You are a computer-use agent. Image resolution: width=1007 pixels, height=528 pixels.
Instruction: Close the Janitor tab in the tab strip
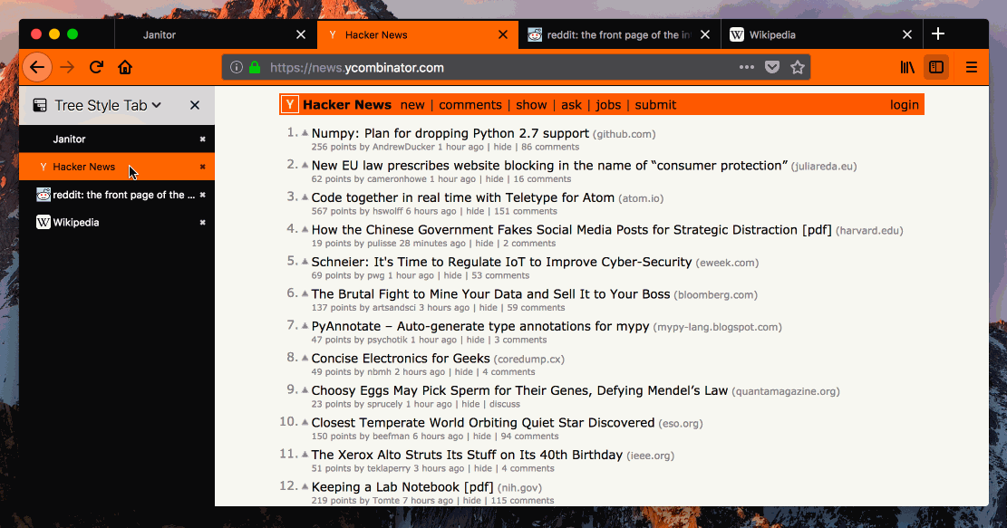pyautogui.click(x=301, y=34)
